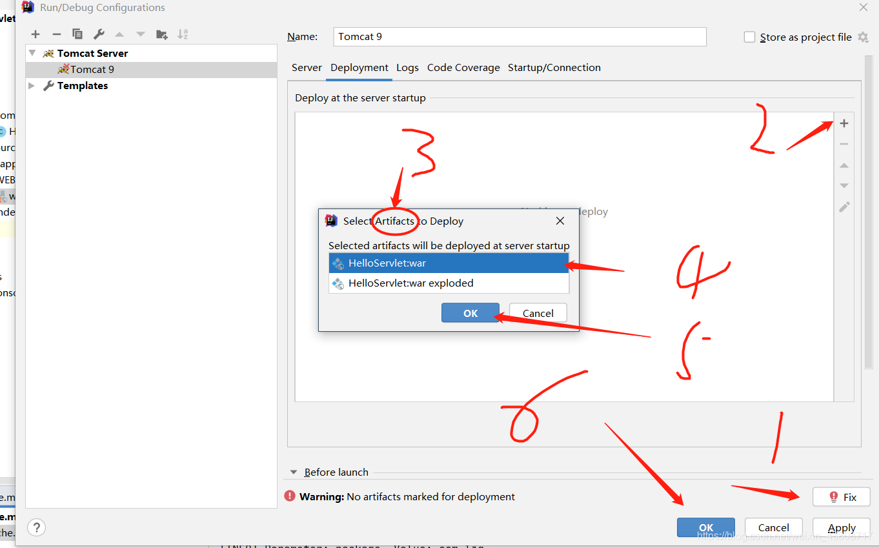The image size is (879, 548).
Task: Select Templates tree item
Action: (x=151, y=85)
